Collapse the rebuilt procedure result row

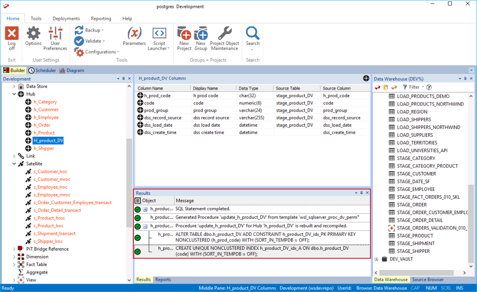click(x=145, y=226)
